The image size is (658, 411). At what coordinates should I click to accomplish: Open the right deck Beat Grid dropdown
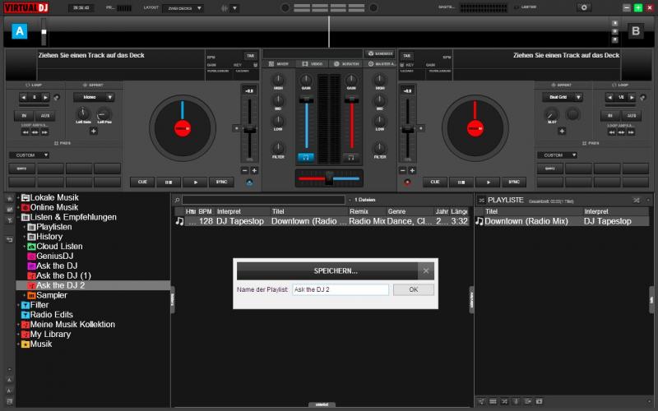pyautogui.click(x=562, y=97)
